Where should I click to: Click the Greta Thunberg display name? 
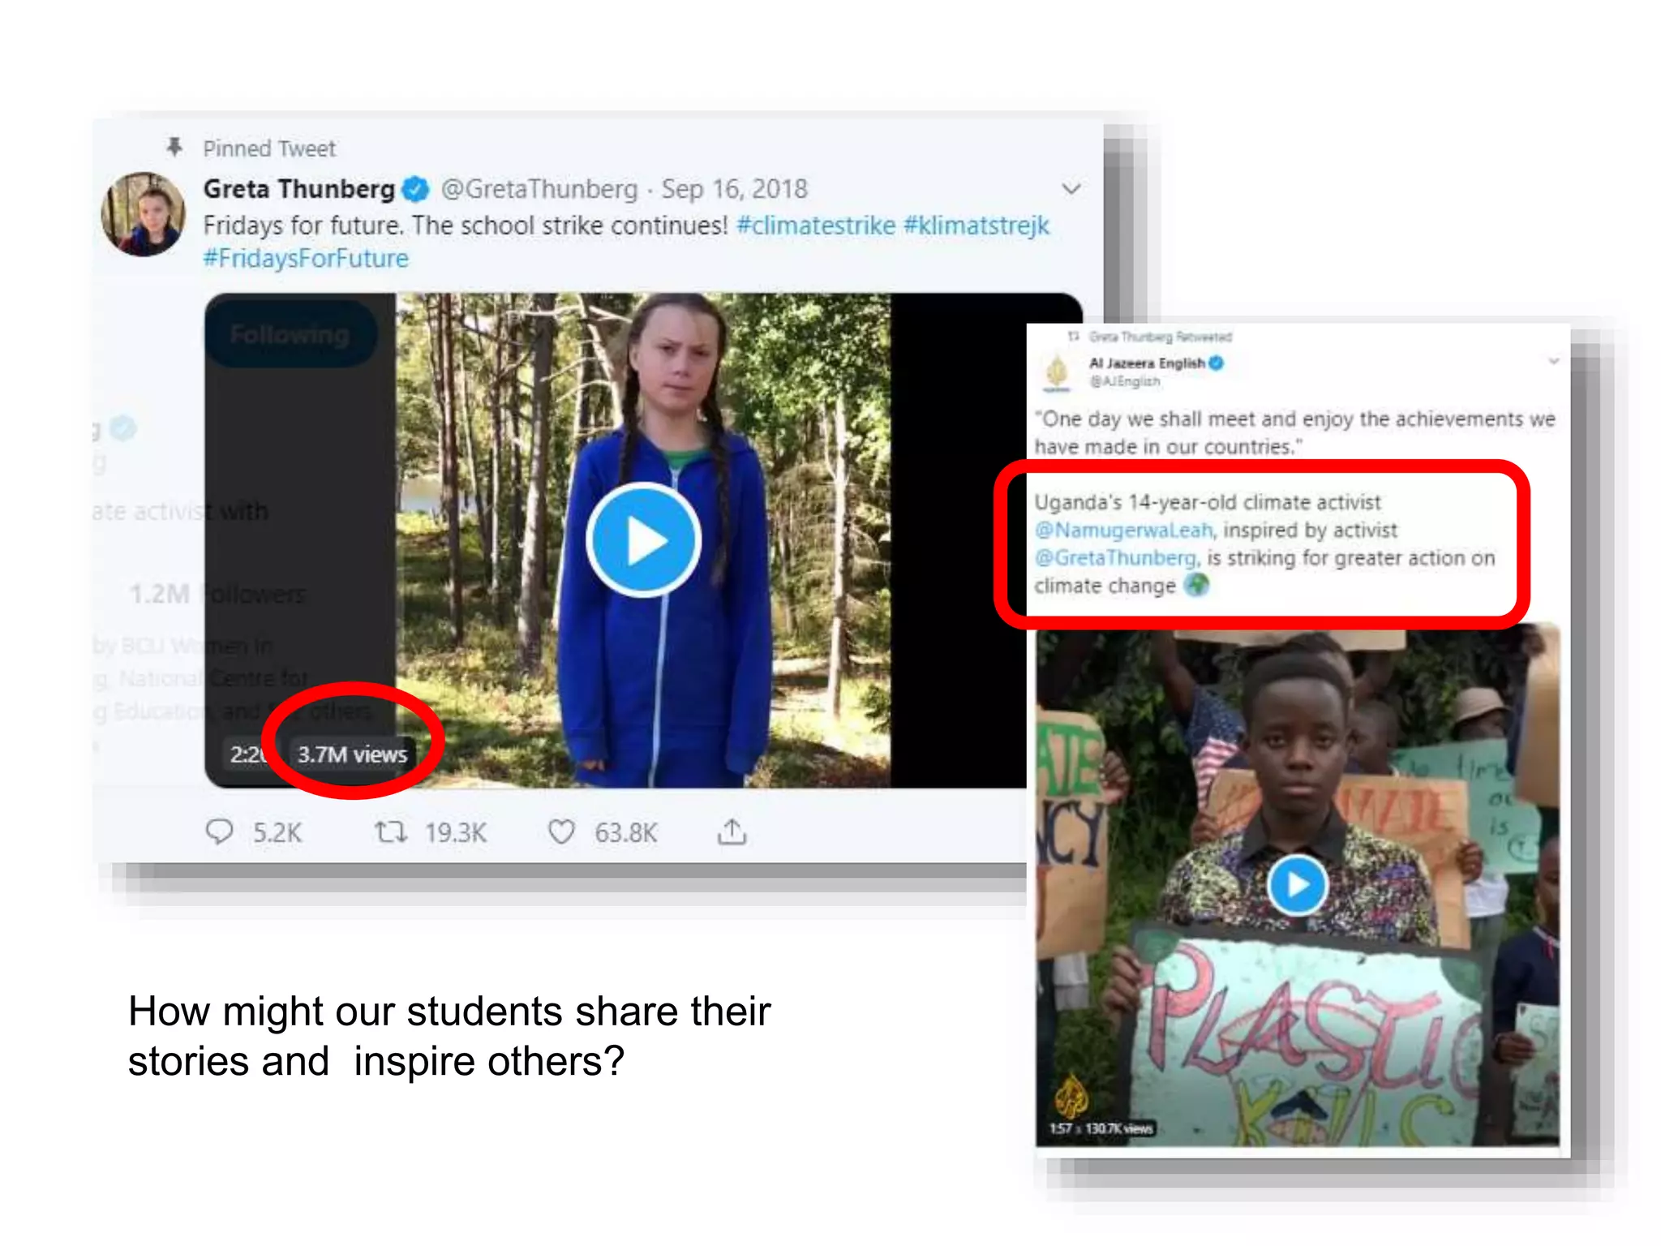point(298,189)
